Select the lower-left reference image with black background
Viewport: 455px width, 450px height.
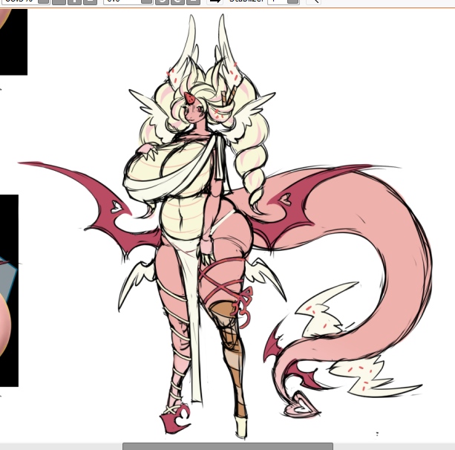pyautogui.click(x=9, y=290)
